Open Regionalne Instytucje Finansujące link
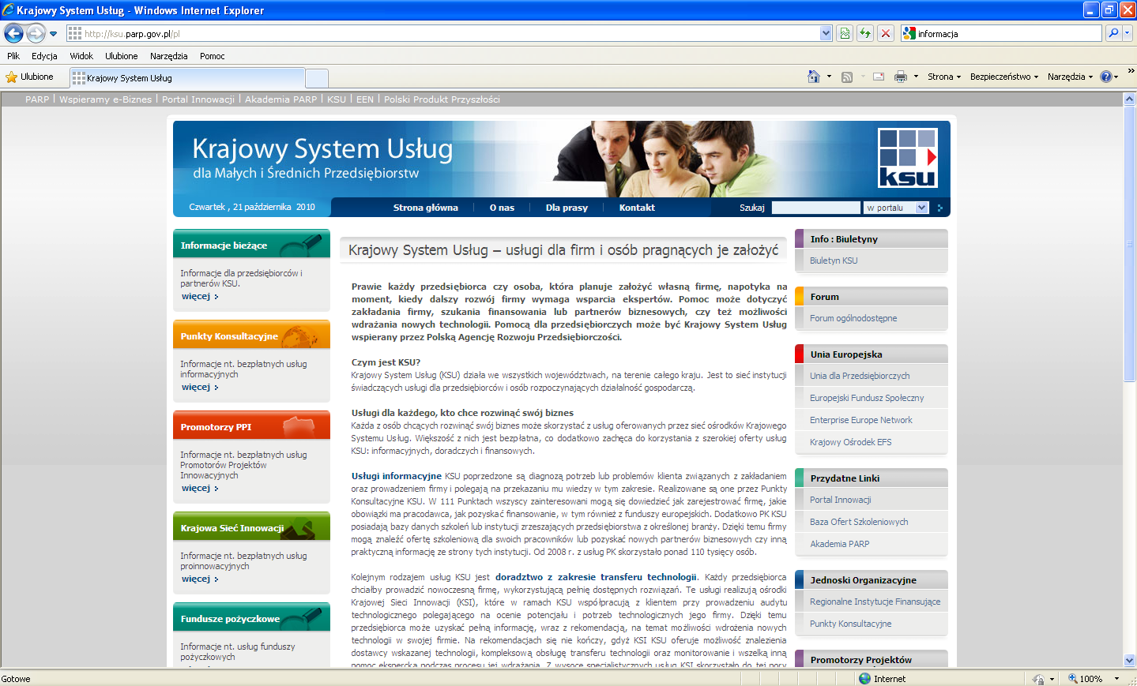This screenshot has width=1137, height=686. click(x=875, y=602)
